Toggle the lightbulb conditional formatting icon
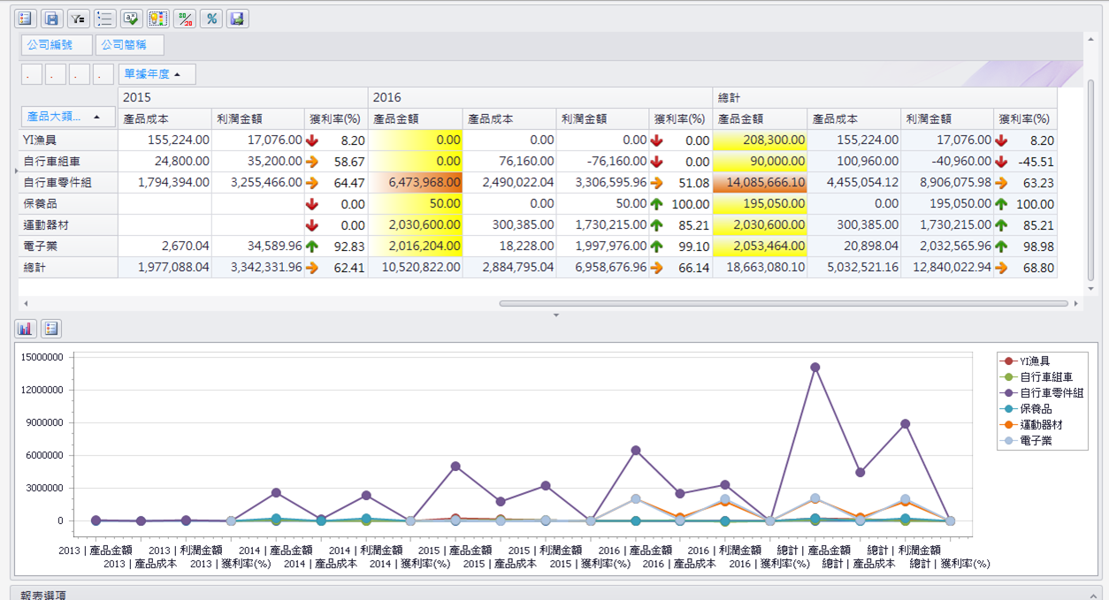 coord(158,19)
